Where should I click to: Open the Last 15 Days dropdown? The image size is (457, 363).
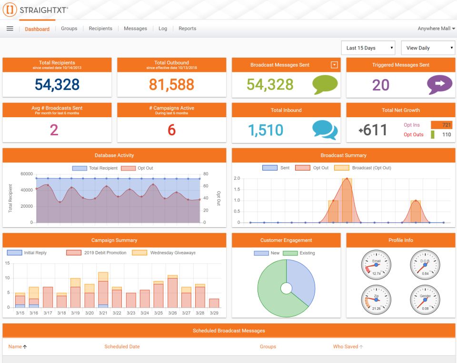(x=368, y=48)
